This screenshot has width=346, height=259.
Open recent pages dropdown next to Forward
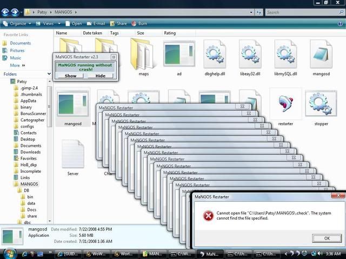coord(21,12)
